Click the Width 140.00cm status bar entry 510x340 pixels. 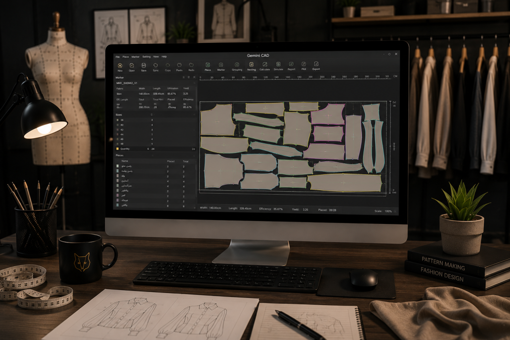point(211,208)
